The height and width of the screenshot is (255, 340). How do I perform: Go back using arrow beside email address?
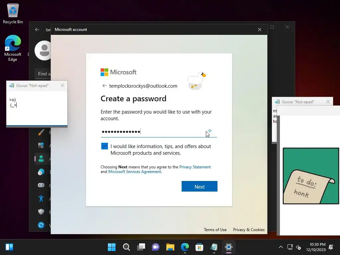[x=104, y=86]
